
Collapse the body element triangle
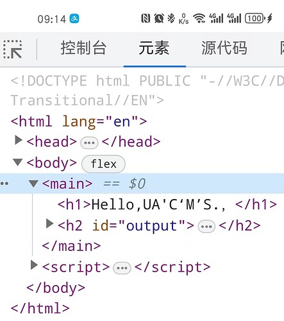point(18,162)
